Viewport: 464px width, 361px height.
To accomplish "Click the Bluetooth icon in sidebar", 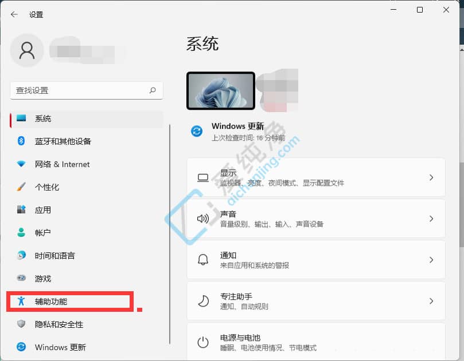I will (x=21, y=141).
